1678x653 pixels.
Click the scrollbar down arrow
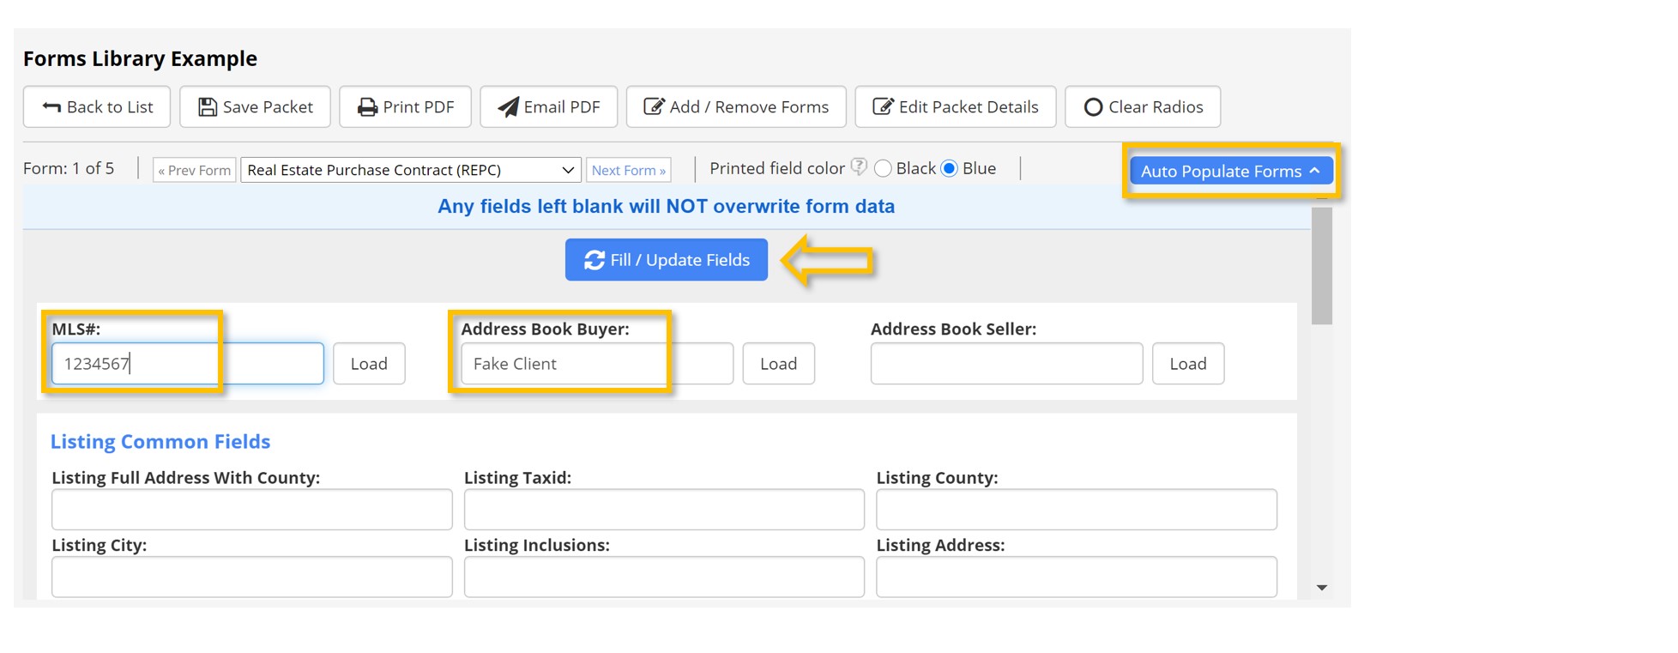1322,588
